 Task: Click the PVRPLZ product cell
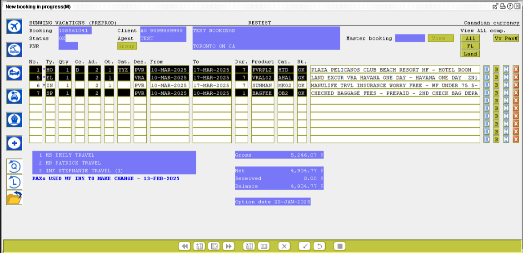point(263,70)
